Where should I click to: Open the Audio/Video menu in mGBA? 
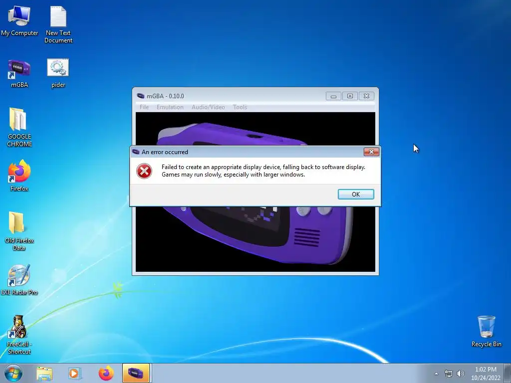(x=208, y=107)
